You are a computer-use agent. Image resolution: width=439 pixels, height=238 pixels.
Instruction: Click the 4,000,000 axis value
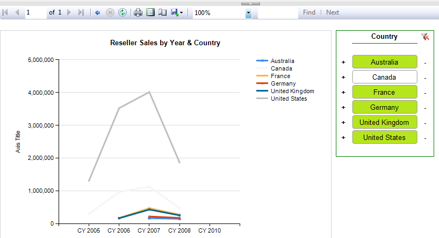(x=41, y=93)
